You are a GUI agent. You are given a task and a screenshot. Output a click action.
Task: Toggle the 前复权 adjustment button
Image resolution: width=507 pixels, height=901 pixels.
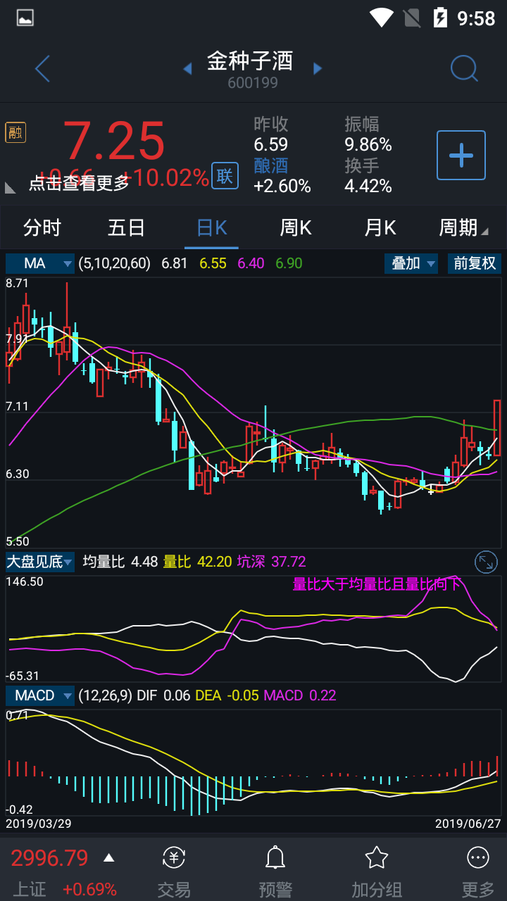click(x=475, y=263)
